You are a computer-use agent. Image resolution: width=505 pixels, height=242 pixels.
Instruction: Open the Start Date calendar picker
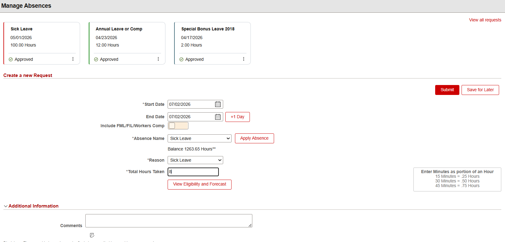click(x=218, y=104)
